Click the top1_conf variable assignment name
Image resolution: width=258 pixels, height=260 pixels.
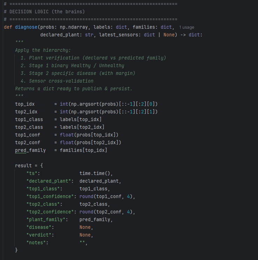(28, 135)
